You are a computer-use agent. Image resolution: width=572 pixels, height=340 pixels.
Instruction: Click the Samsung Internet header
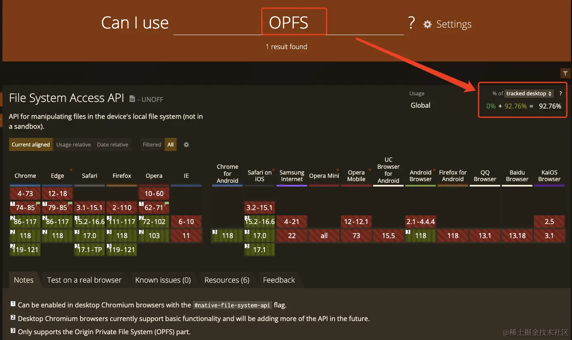(x=292, y=176)
